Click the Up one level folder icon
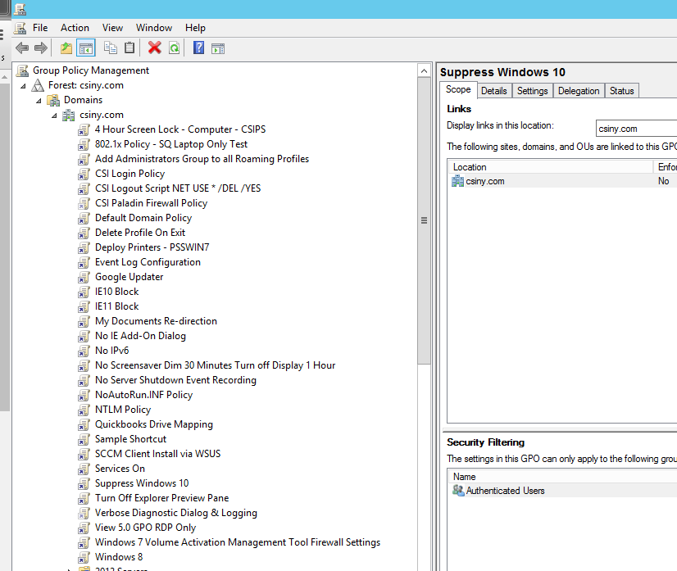 pos(66,48)
